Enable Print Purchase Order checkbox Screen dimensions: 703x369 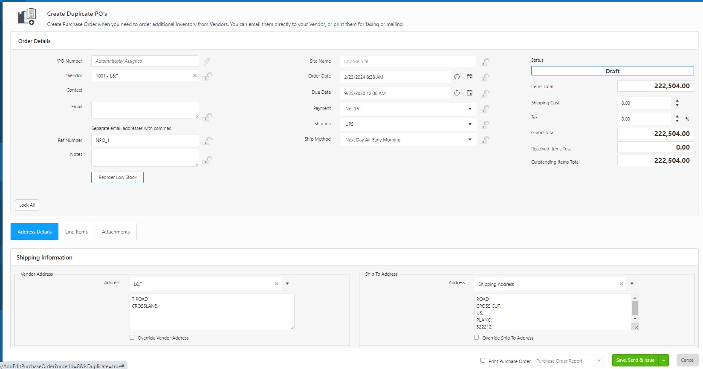(x=483, y=360)
